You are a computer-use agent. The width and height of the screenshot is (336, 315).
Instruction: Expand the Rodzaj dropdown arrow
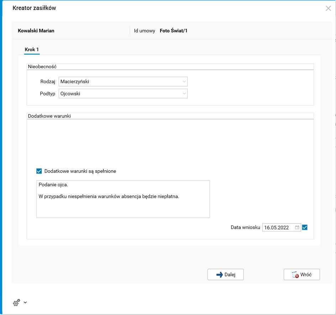click(184, 82)
